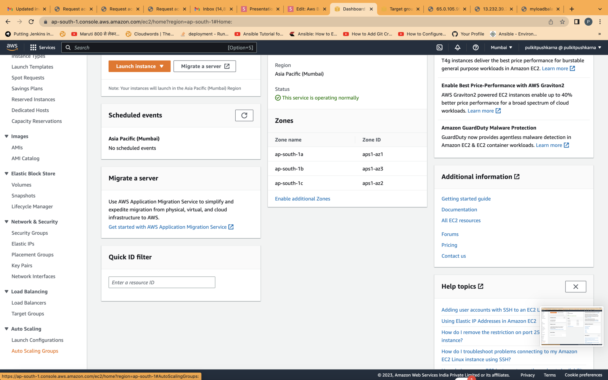
Task: Collapse the Elastic Block Store section
Action: (x=6, y=173)
